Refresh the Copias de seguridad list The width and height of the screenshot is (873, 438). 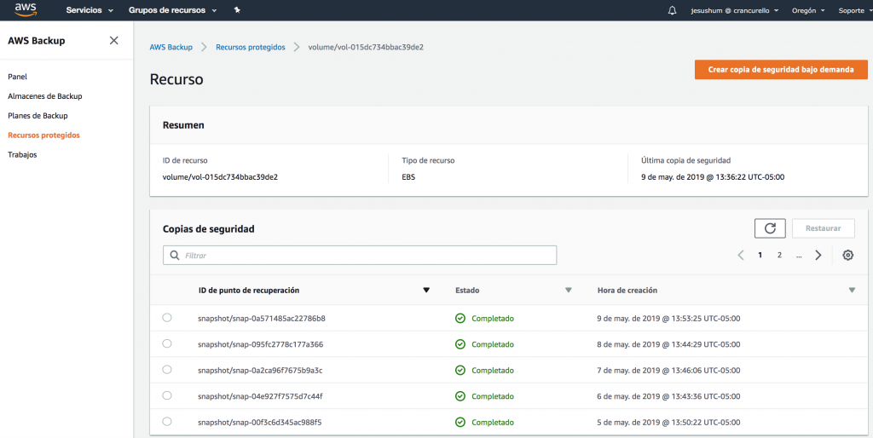pyautogui.click(x=769, y=228)
